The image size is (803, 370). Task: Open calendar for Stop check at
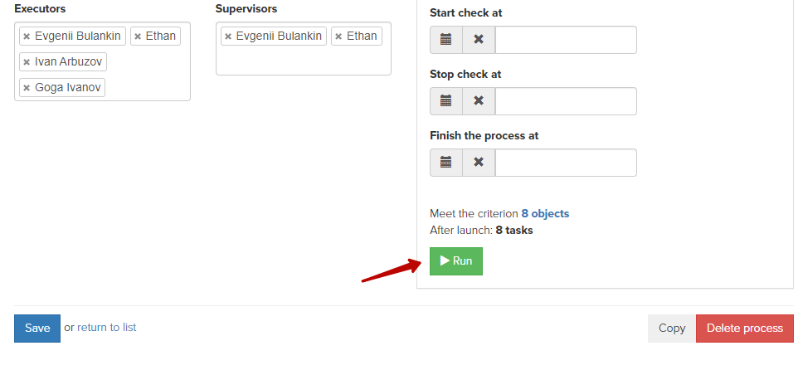[x=446, y=101]
